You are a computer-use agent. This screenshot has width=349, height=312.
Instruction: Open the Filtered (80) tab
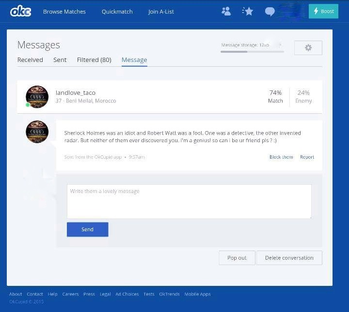point(94,60)
